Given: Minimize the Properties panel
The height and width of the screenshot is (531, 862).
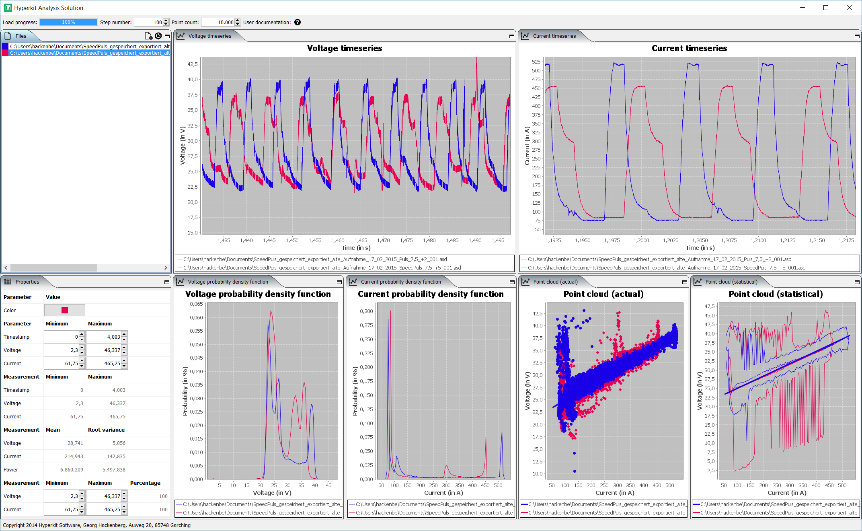Looking at the screenshot, I should click(167, 282).
